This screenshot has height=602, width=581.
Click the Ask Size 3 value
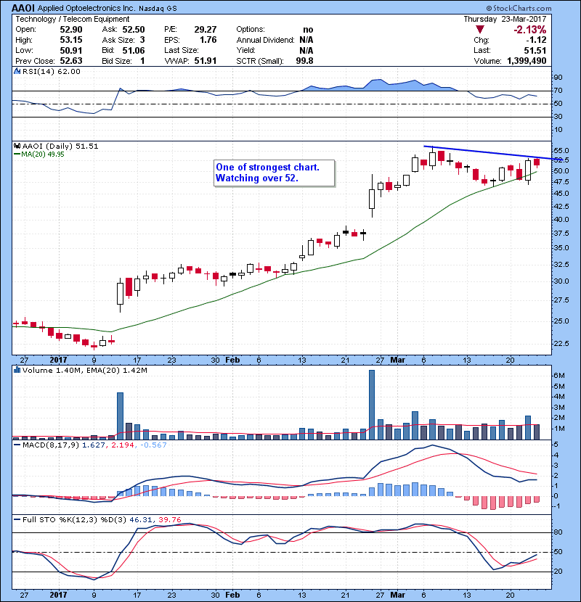click(x=142, y=40)
